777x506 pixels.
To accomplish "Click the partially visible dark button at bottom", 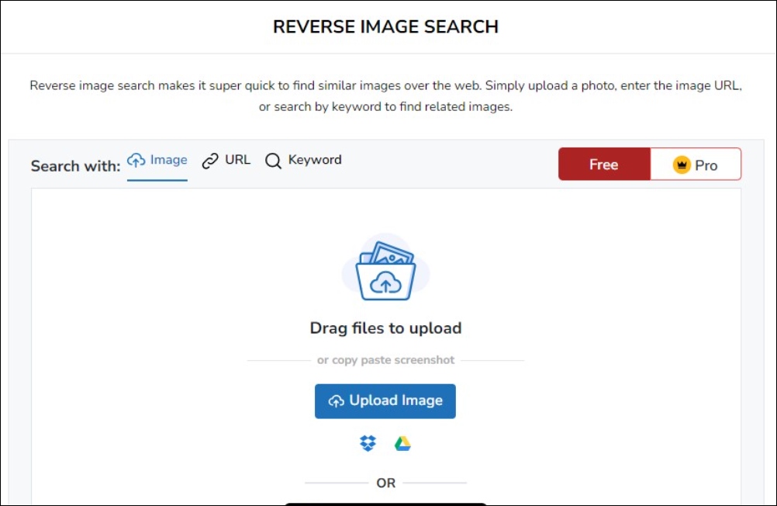I will click(x=385, y=503).
